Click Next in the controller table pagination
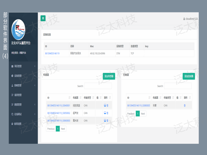The height and width of the screenshot is (155, 207). click(143, 114)
